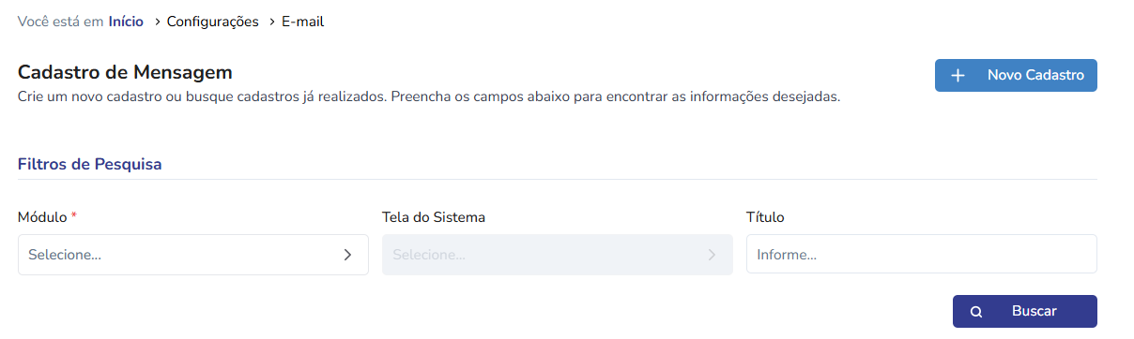Open Configurações breadcrumb item

point(213,22)
